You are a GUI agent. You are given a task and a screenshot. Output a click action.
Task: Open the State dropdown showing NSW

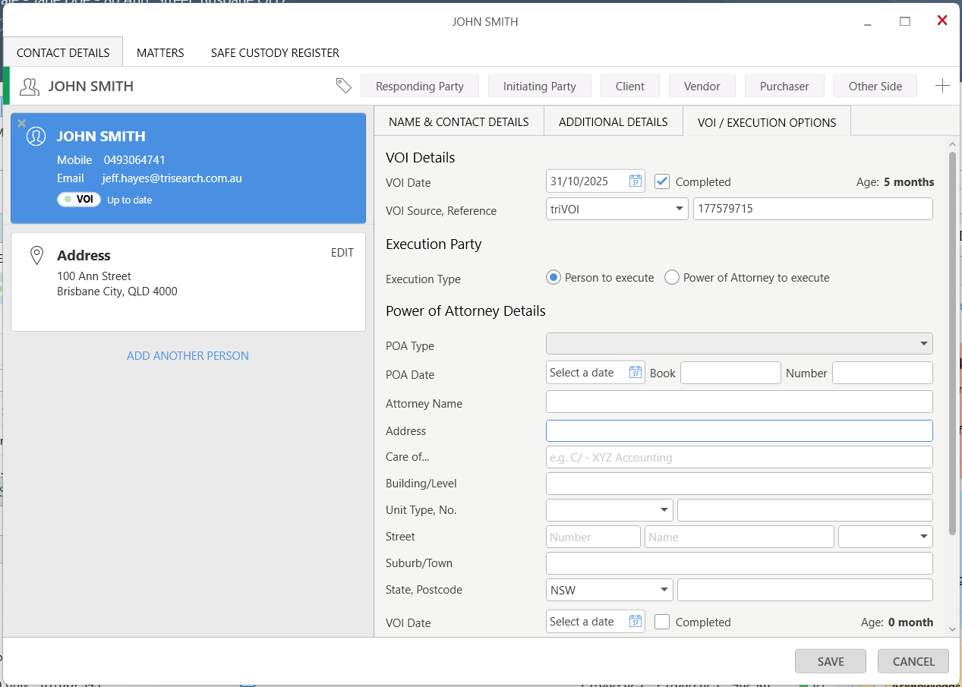(664, 590)
